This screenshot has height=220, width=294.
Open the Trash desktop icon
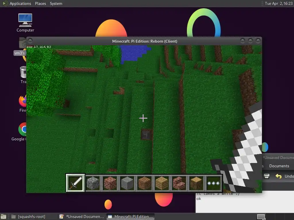[x=23, y=75]
